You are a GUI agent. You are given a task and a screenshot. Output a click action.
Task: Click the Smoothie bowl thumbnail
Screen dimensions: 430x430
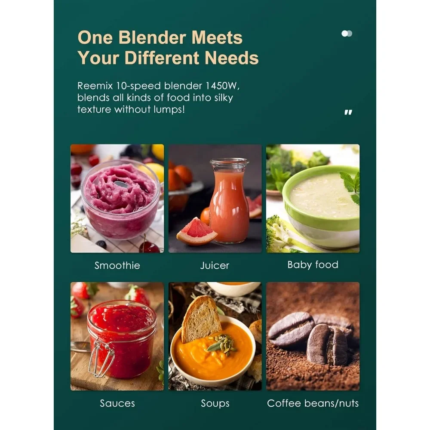pyautogui.click(x=117, y=198)
